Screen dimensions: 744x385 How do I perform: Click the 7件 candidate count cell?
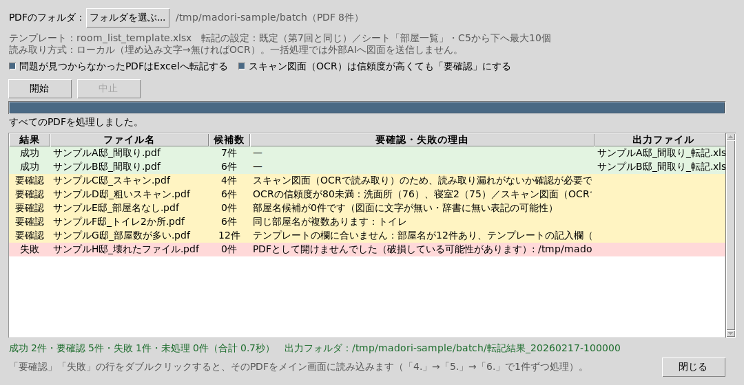coord(229,153)
